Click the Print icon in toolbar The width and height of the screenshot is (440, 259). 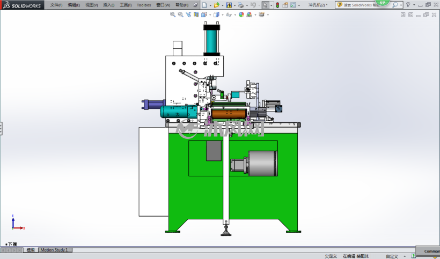point(240,5)
